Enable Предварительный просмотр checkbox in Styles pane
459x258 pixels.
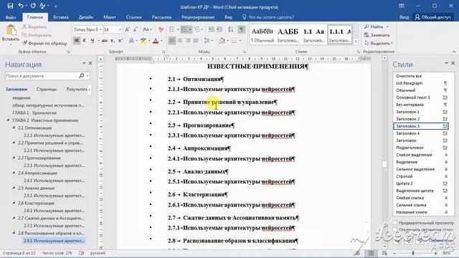tap(395, 223)
